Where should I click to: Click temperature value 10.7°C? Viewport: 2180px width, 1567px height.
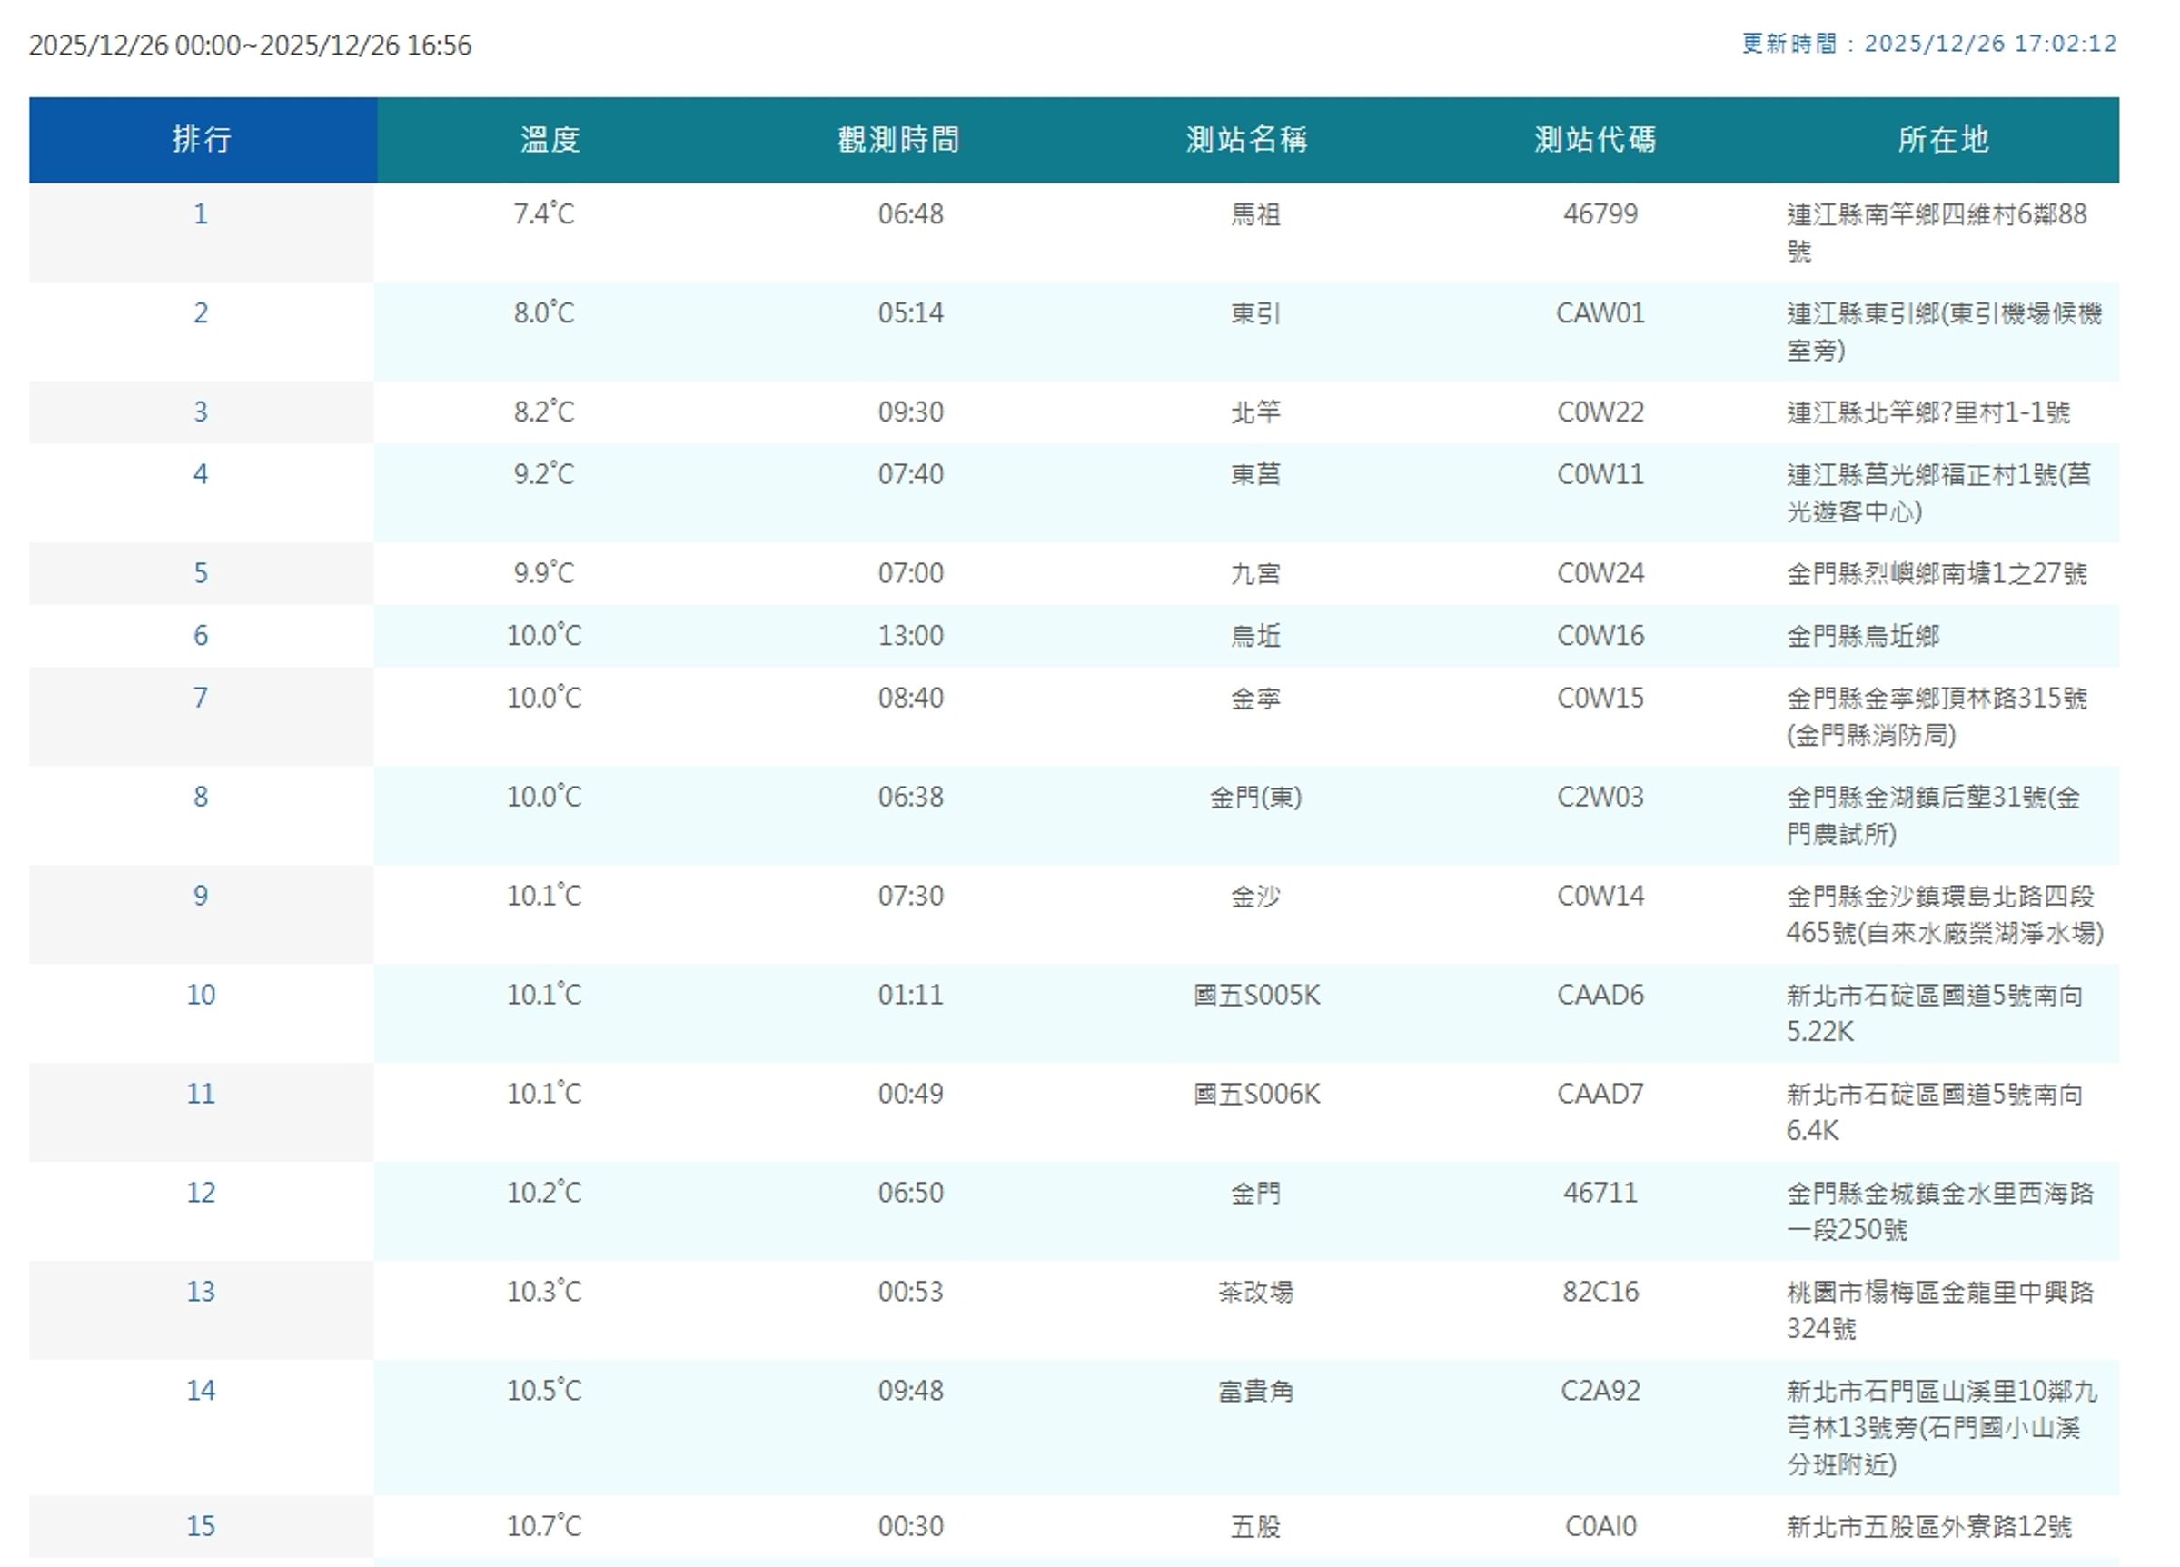click(544, 1525)
